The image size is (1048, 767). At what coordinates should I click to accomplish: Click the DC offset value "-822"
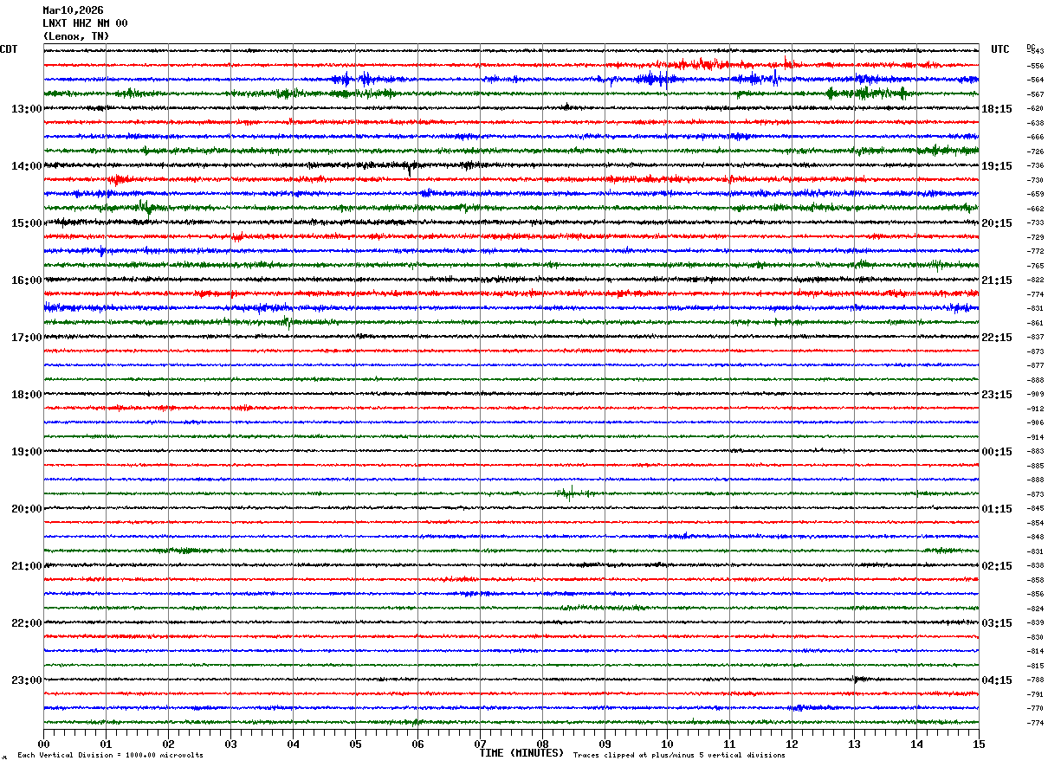click(x=1035, y=280)
